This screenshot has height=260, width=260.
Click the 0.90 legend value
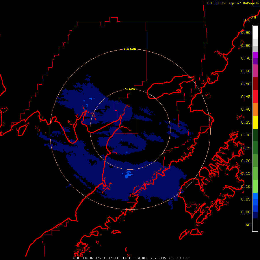click(x=246, y=32)
